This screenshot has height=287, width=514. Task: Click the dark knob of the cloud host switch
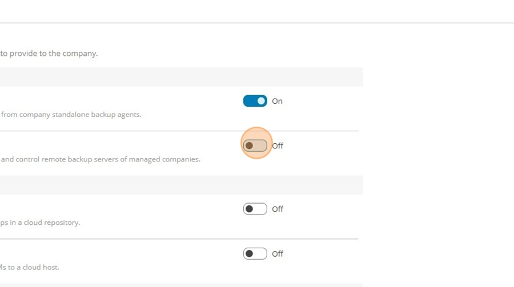[x=249, y=253]
